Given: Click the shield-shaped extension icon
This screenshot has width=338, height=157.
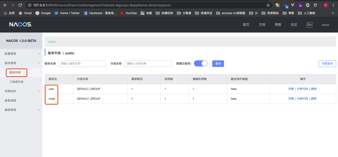Looking at the screenshot, I should coord(315,5).
